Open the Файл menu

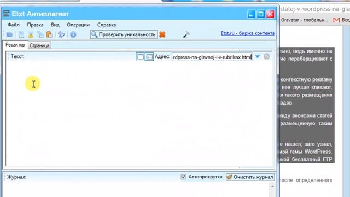(x=13, y=25)
